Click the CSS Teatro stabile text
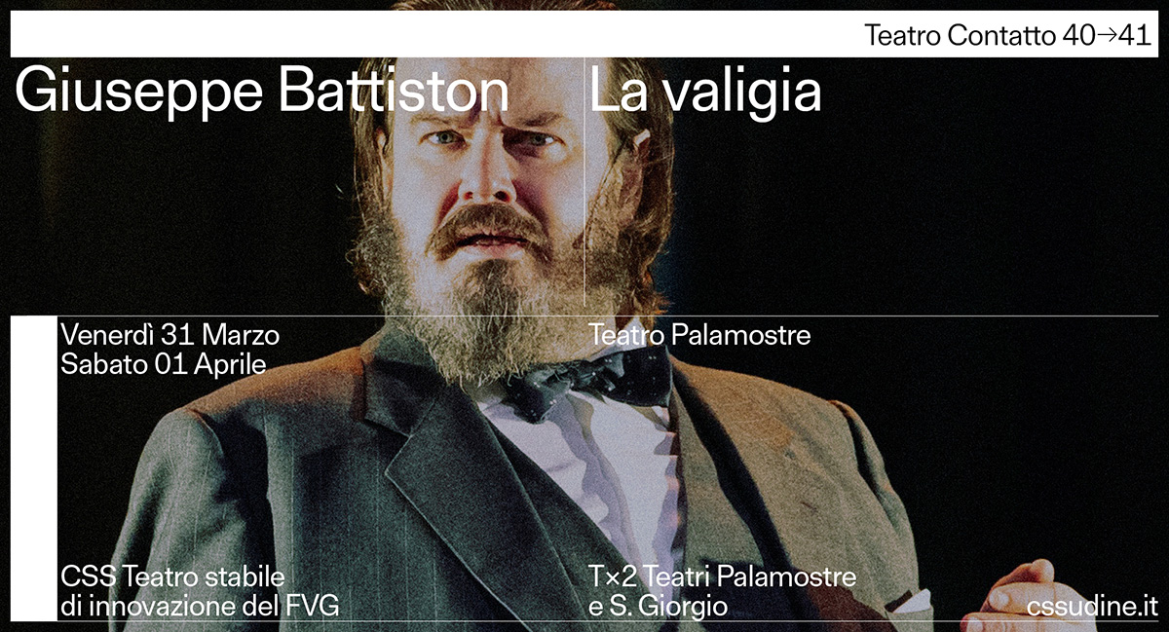Screen dimensions: 1169x632 (x=172, y=576)
